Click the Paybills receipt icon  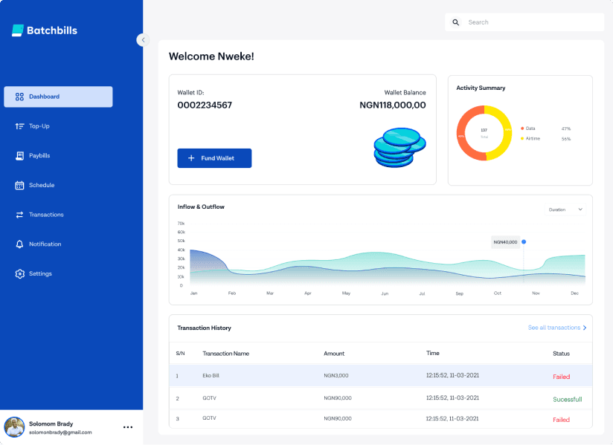(20, 156)
